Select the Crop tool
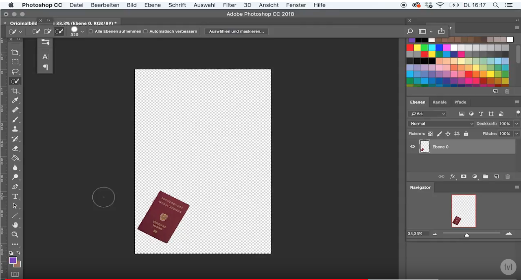The height and width of the screenshot is (280, 521). 15,91
